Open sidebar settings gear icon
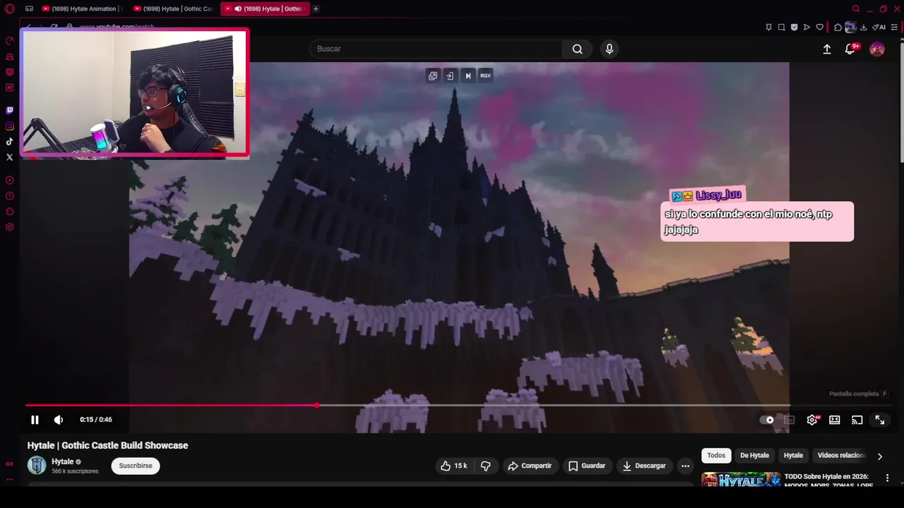Viewport: 904px width, 508px height. click(x=9, y=227)
